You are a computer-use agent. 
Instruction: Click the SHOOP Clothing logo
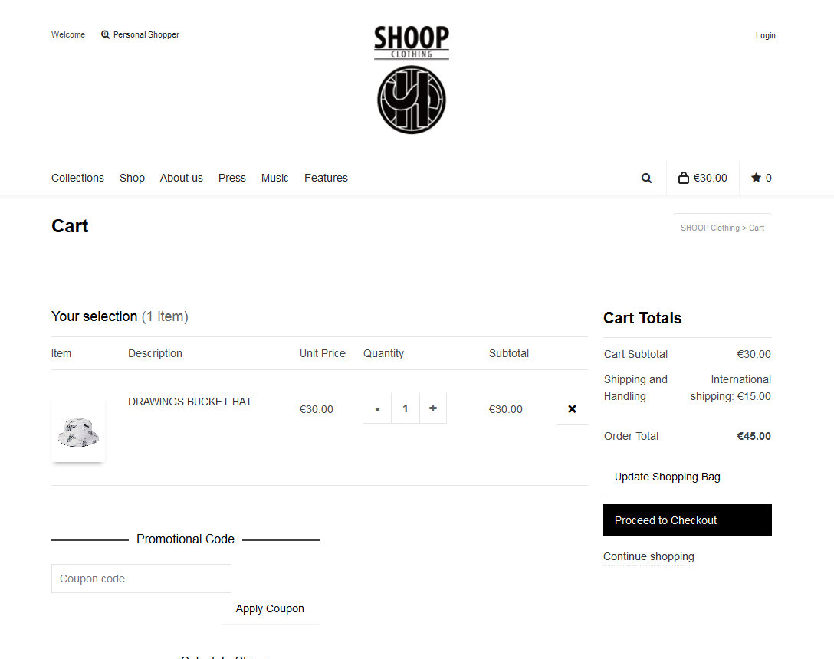[x=412, y=80]
